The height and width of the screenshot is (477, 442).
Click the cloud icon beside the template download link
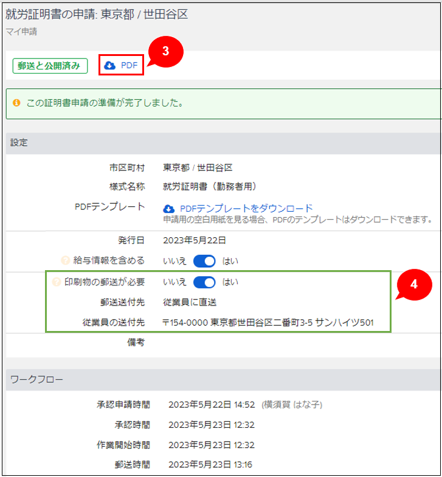pyautogui.click(x=169, y=209)
